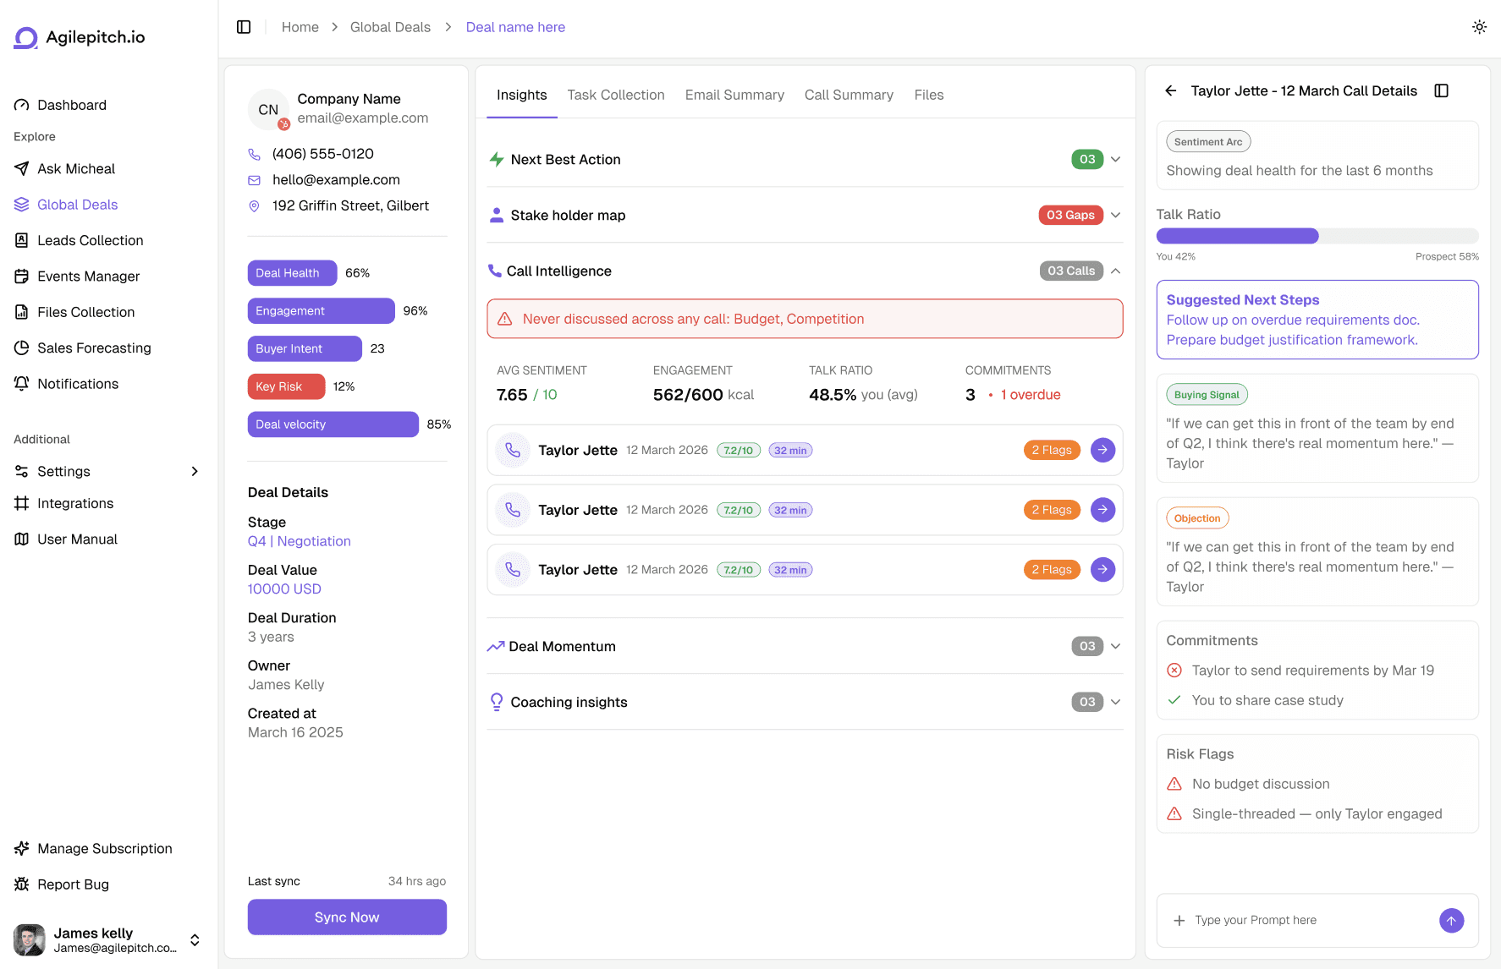Open the Task Collection tab
The image size is (1501, 969).
point(615,95)
